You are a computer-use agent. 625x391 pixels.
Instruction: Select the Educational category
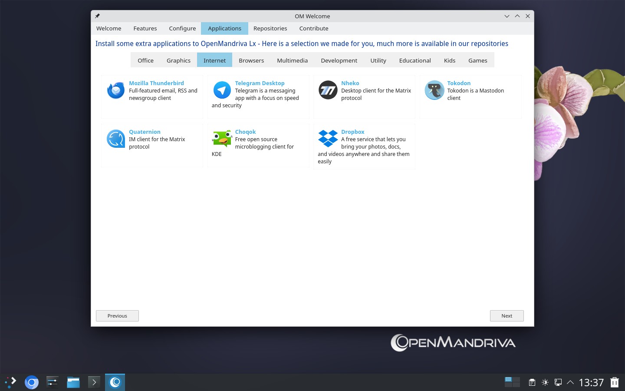click(x=415, y=60)
